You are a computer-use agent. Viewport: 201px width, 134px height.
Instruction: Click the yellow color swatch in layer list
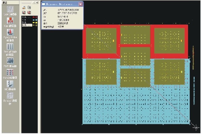click(x=34, y=23)
